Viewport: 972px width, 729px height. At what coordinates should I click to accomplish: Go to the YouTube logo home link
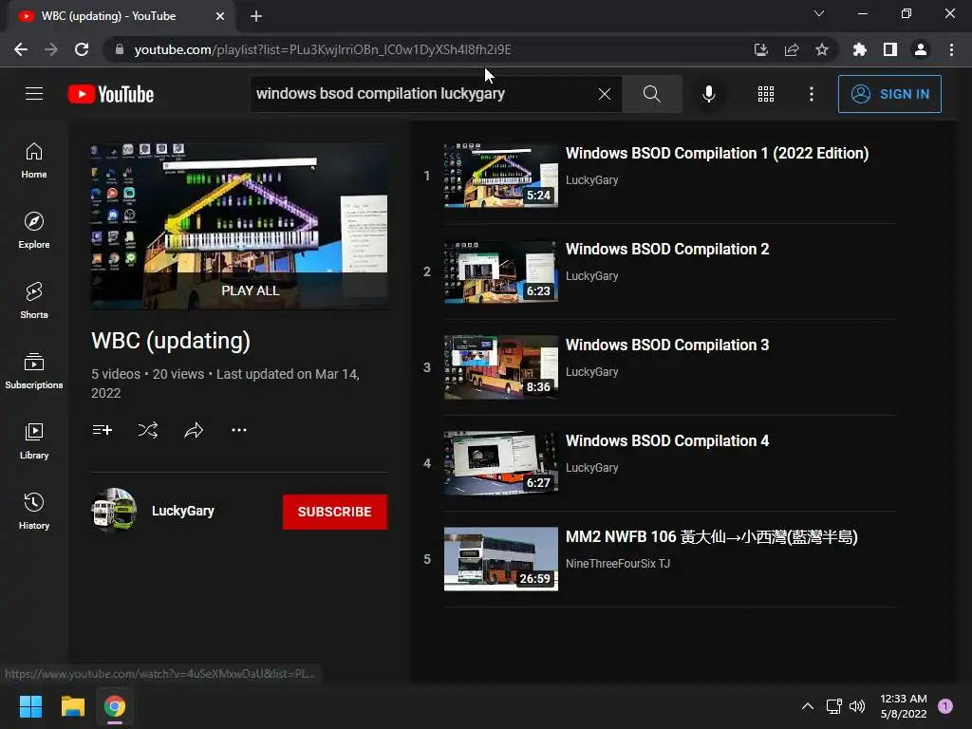pyautogui.click(x=111, y=94)
